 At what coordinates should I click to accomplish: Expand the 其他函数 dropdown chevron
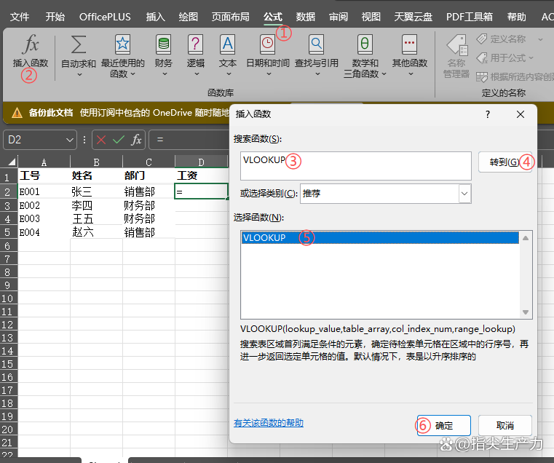[411, 74]
